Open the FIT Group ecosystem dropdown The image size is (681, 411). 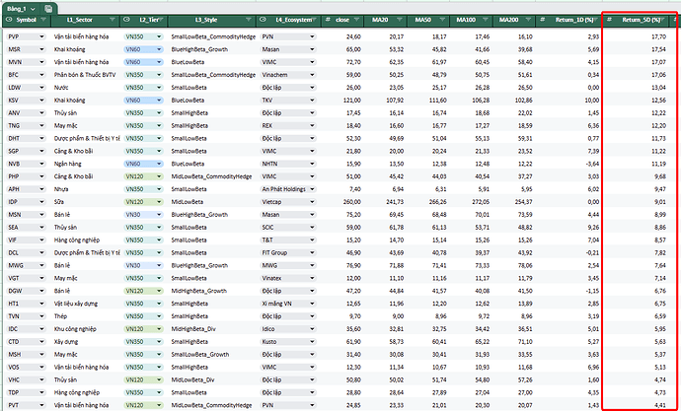pyautogui.click(x=288, y=252)
